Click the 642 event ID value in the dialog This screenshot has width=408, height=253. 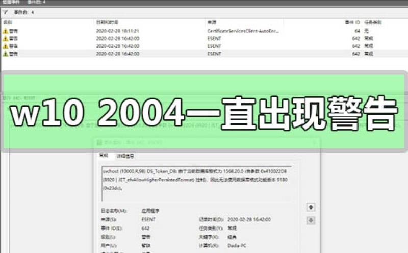[x=145, y=229]
